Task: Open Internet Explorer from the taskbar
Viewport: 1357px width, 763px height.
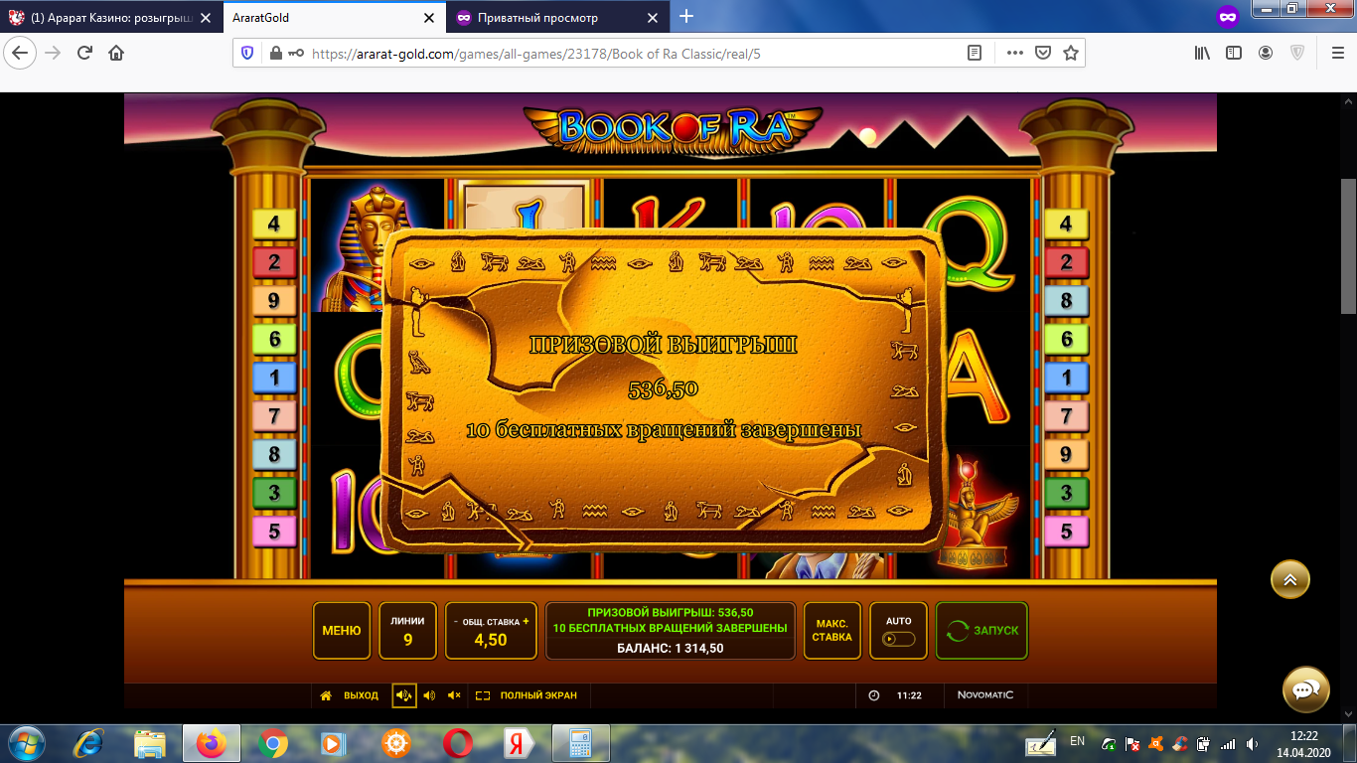Action: click(90, 743)
